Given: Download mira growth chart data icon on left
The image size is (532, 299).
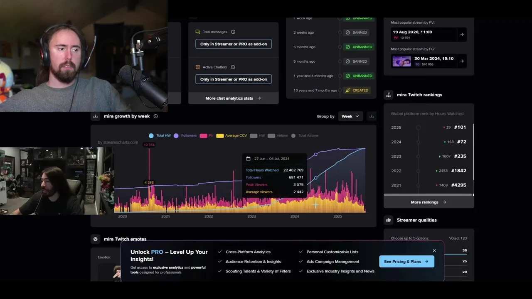Looking at the screenshot, I should click(96, 116).
